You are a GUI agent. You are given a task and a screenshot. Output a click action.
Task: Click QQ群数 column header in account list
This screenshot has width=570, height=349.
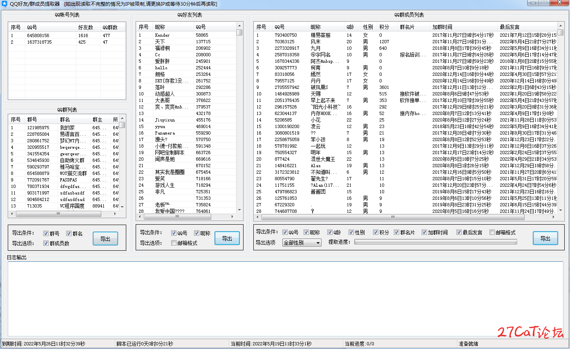[x=113, y=27]
